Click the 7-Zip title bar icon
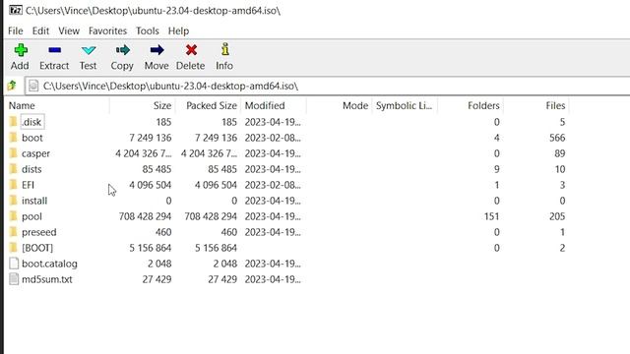This screenshot has width=630, height=354. [16, 10]
